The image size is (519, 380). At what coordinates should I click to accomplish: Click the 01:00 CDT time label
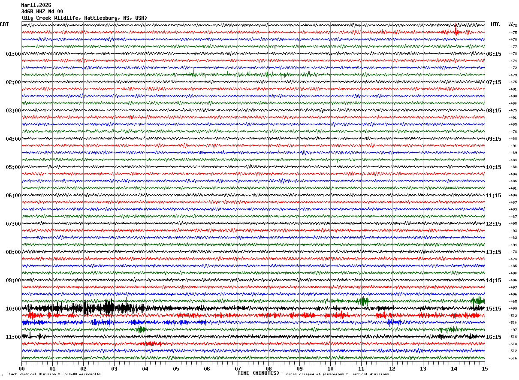(13, 54)
